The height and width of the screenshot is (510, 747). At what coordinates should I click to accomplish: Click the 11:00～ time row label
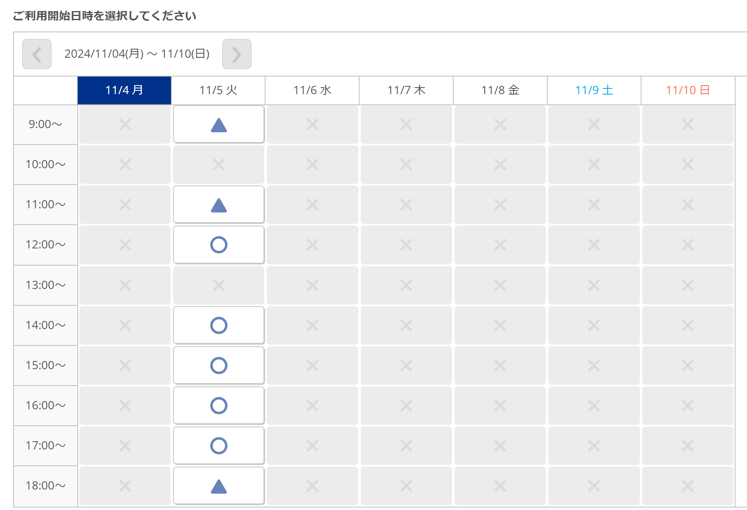coord(45,205)
